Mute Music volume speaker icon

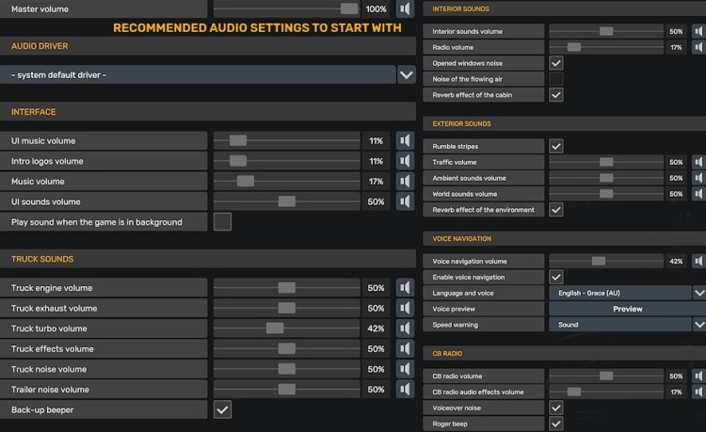(405, 181)
